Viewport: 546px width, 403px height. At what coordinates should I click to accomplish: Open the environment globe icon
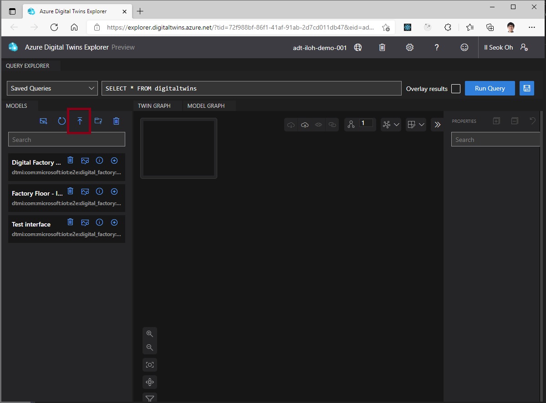358,47
